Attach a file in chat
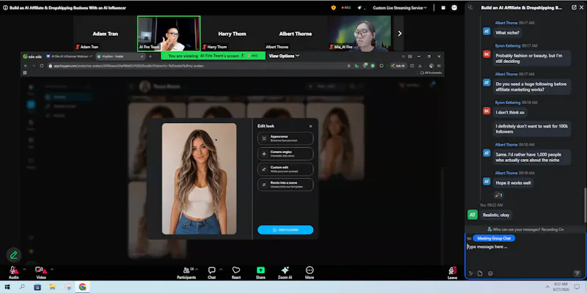Image resolution: width=587 pixels, height=293 pixels. click(480, 273)
